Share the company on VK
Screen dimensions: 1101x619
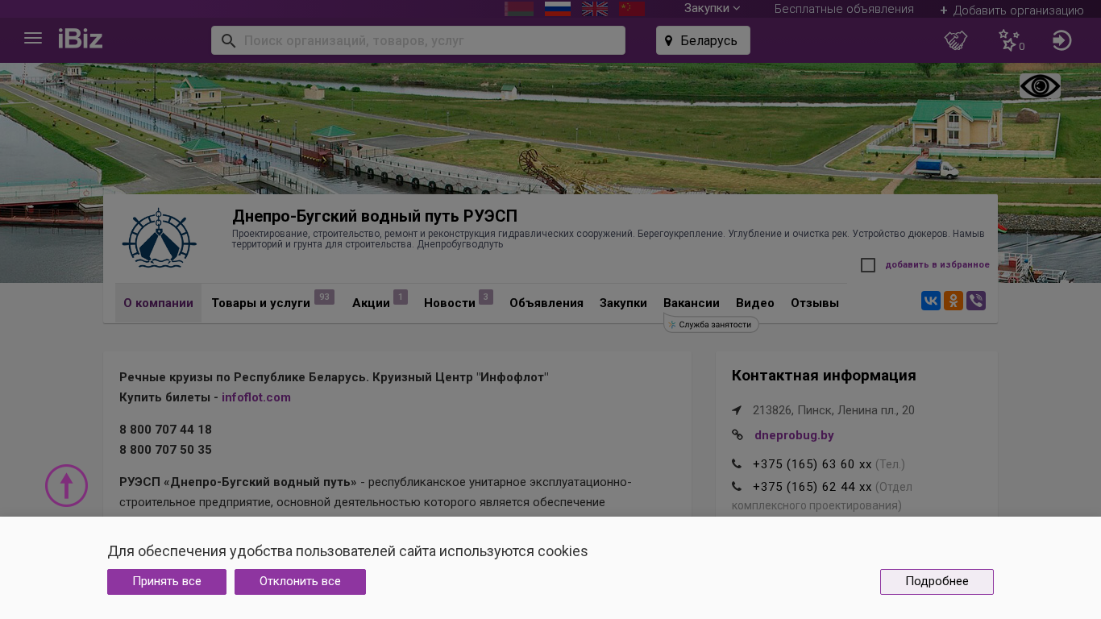tap(931, 301)
